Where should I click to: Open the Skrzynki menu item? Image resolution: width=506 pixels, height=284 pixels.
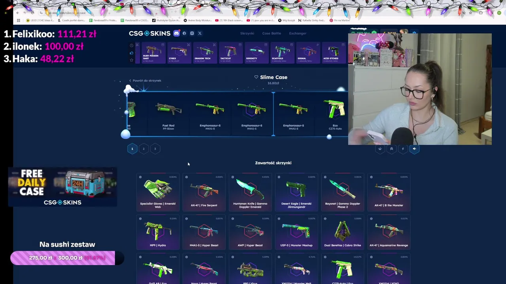[247, 34]
